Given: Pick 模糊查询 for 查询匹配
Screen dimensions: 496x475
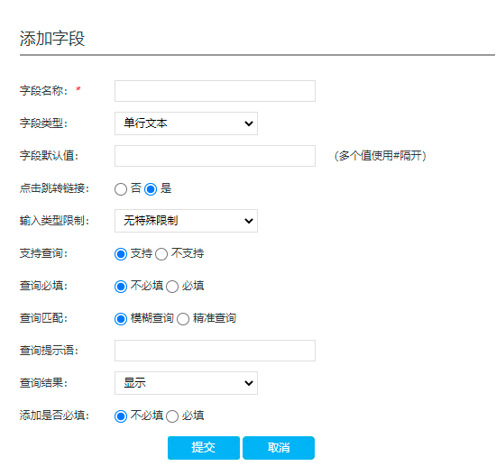Looking at the screenshot, I should coord(121,319).
